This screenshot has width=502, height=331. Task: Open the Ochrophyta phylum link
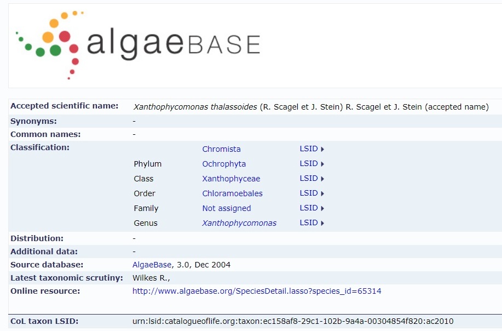tap(224, 164)
